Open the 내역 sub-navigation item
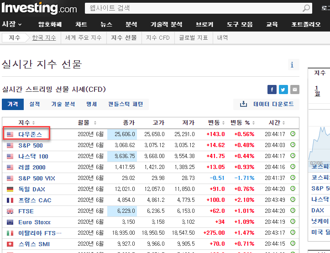The image size is (330, 253). [222, 38]
